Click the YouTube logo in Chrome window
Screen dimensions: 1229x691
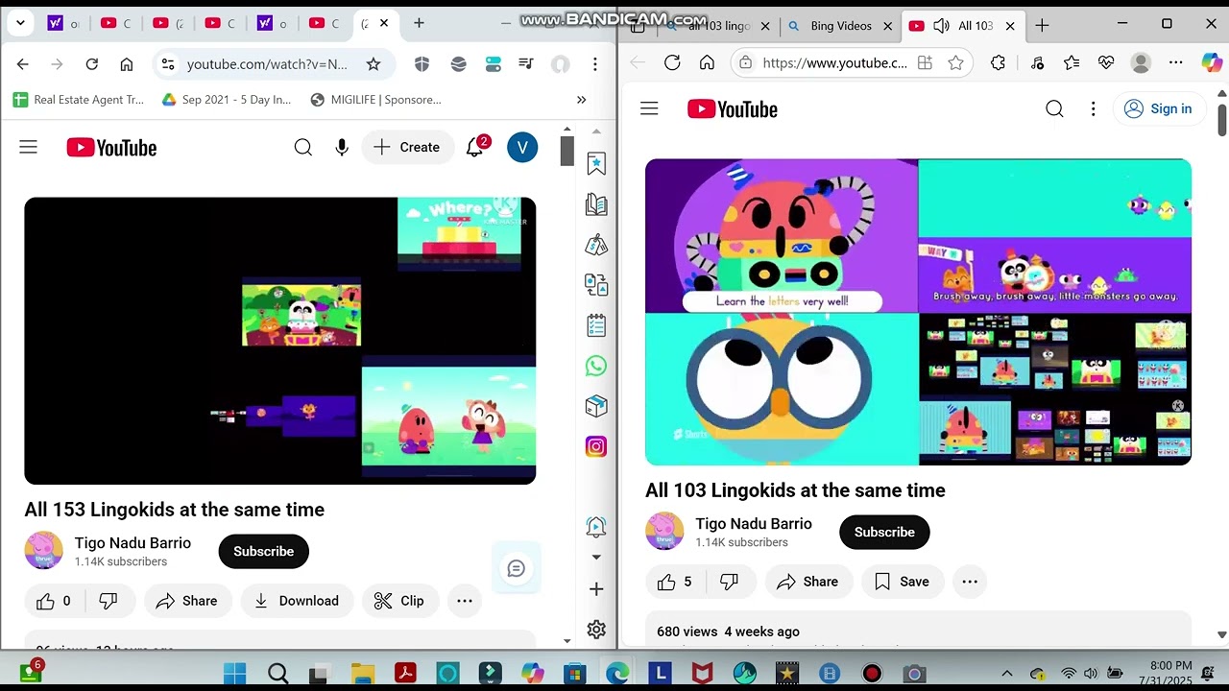coord(111,148)
